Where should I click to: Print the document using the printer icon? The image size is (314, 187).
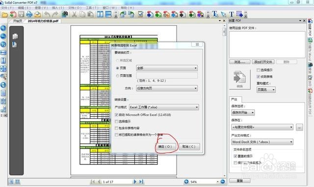[x=29, y=14]
